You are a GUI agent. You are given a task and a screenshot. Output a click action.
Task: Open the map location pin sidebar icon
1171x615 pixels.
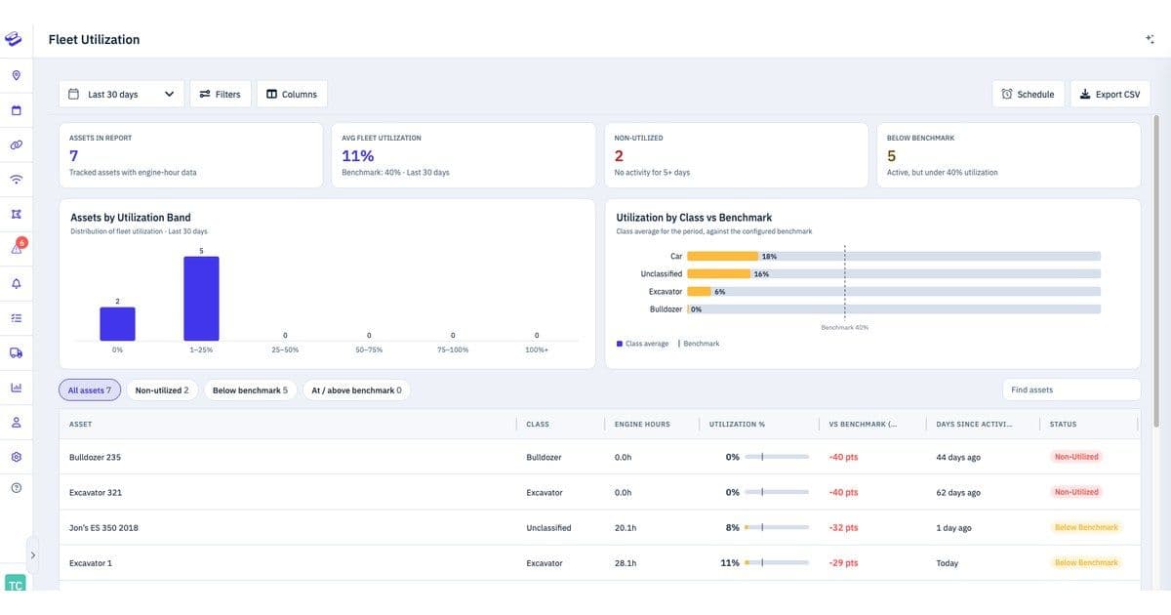pos(16,75)
